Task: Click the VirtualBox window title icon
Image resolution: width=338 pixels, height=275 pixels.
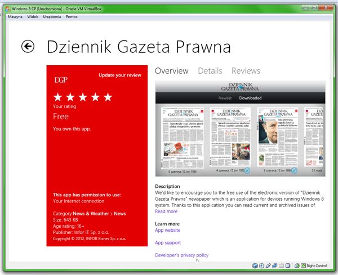Action: tap(8, 9)
